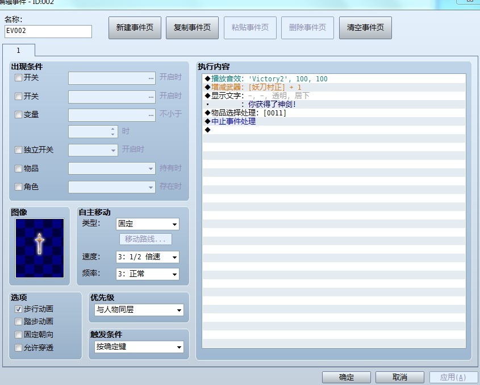Enable the 踏步动画 option
The image size is (480, 385).
click(18, 321)
